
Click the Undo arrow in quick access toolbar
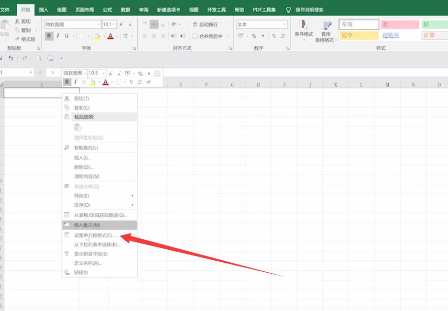pyautogui.click(x=11, y=58)
